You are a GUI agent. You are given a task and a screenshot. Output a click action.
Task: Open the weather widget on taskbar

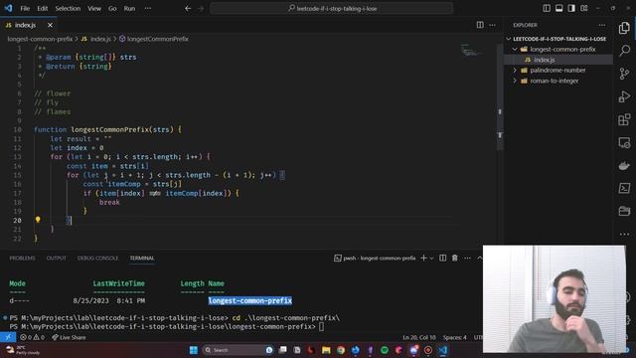(23, 350)
